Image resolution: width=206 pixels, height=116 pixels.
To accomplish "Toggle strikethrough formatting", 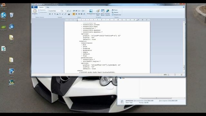I will 57,14.
